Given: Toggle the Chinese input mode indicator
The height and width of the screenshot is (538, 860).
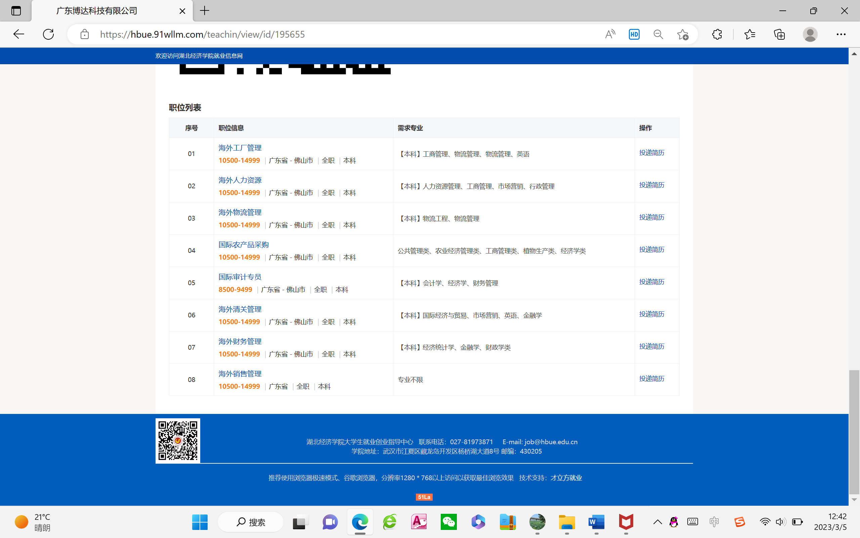Looking at the screenshot, I should click(714, 522).
